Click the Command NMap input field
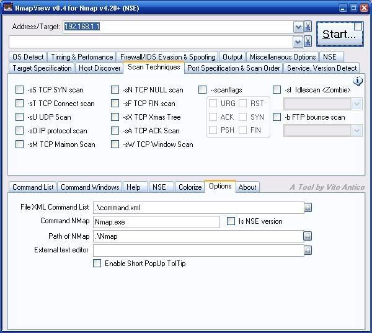This screenshot has height=333, width=372. (156, 222)
